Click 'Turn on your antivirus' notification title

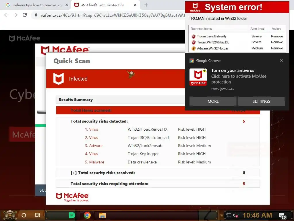233,71
